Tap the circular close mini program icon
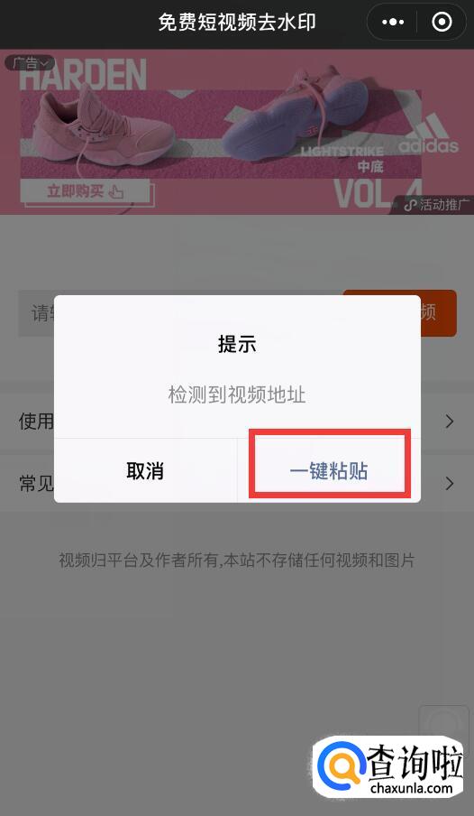The height and width of the screenshot is (816, 474). [442, 23]
